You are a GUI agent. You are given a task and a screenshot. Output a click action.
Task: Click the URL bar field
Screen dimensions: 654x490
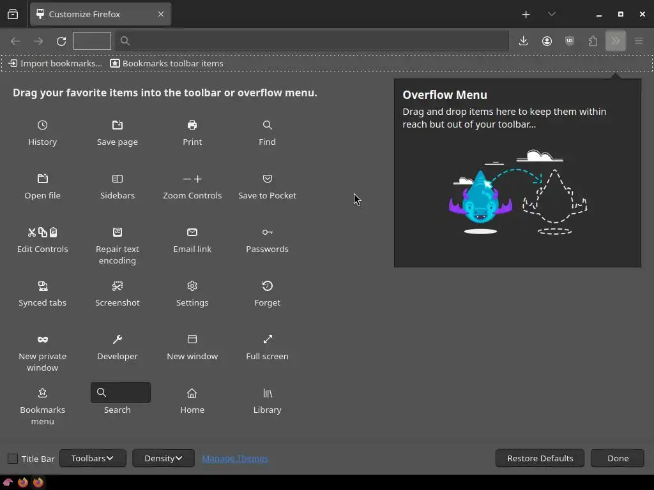(312, 41)
